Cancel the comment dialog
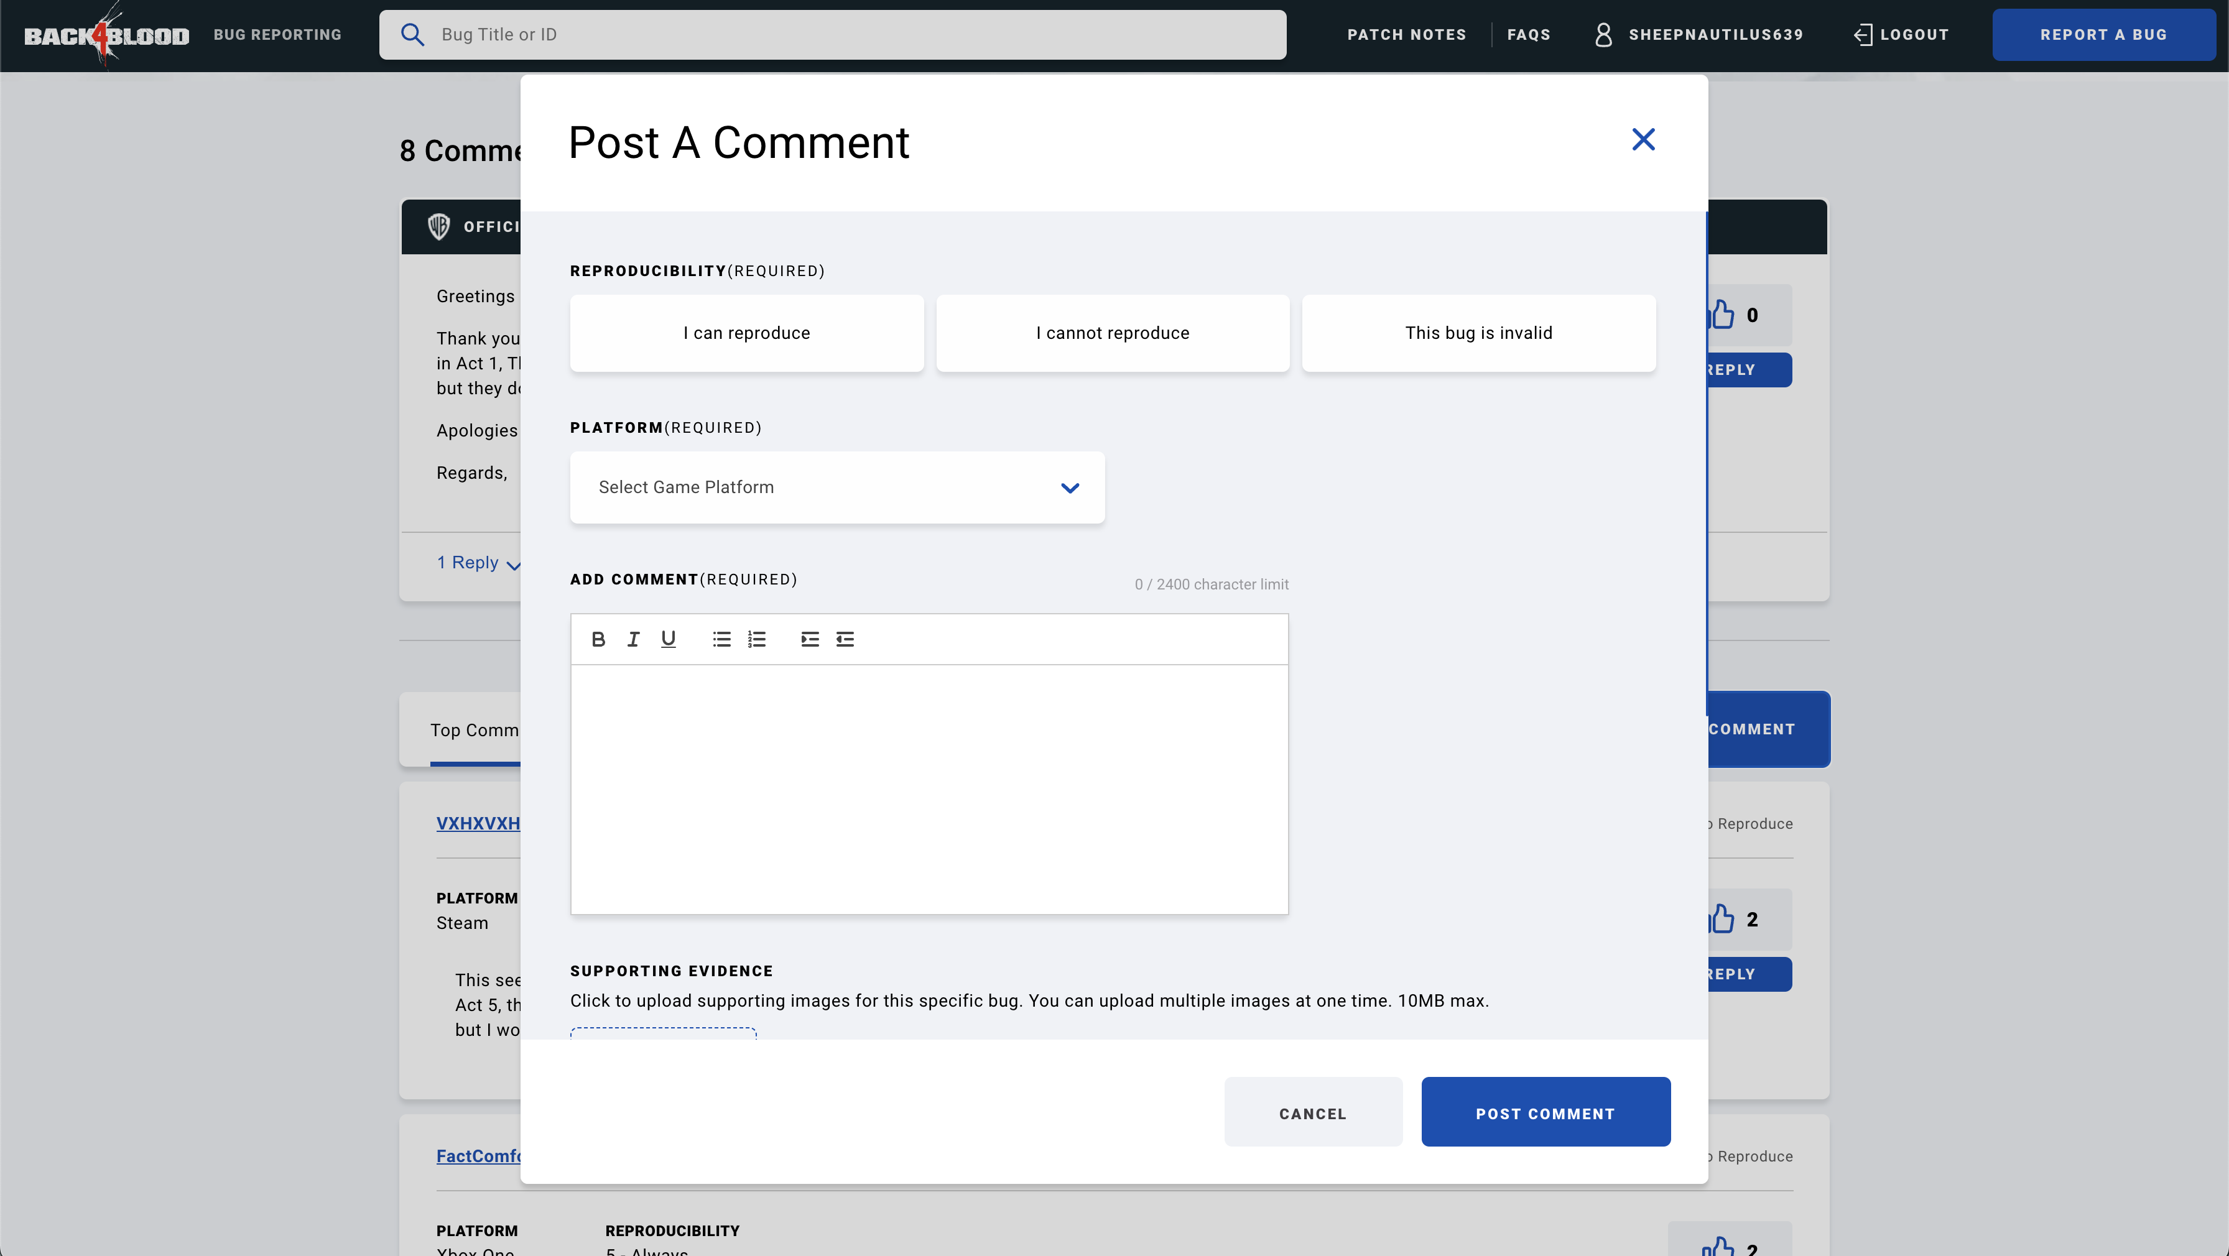The height and width of the screenshot is (1256, 2229). pyautogui.click(x=1313, y=1112)
